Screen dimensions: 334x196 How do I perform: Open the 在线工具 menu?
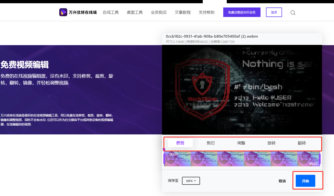tap(110, 12)
